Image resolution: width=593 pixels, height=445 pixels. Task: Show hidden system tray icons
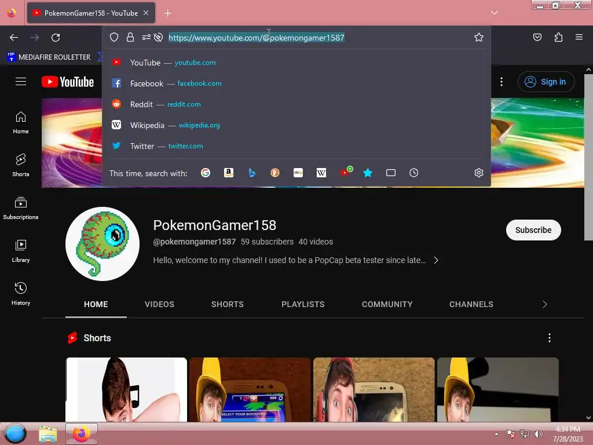496,434
